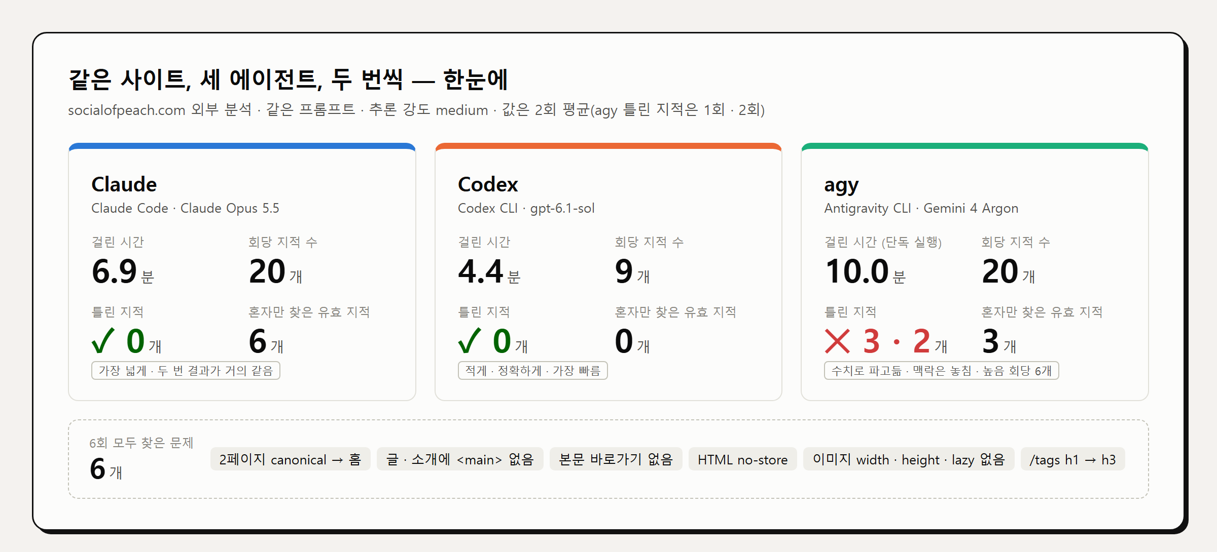The image size is (1217, 552).
Task: Click the green check mark in Codex card
Action: pyautogui.click(x=470, y=341)
